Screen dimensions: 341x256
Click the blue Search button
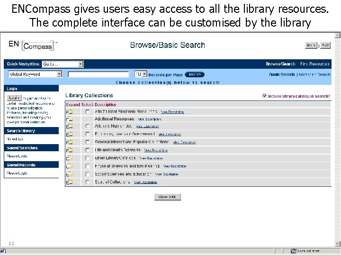point(195,74)
